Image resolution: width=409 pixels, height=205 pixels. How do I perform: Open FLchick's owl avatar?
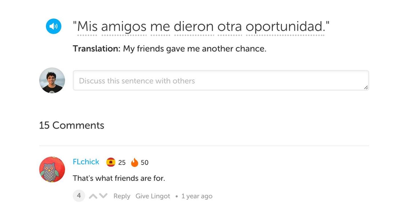point(52,169)
